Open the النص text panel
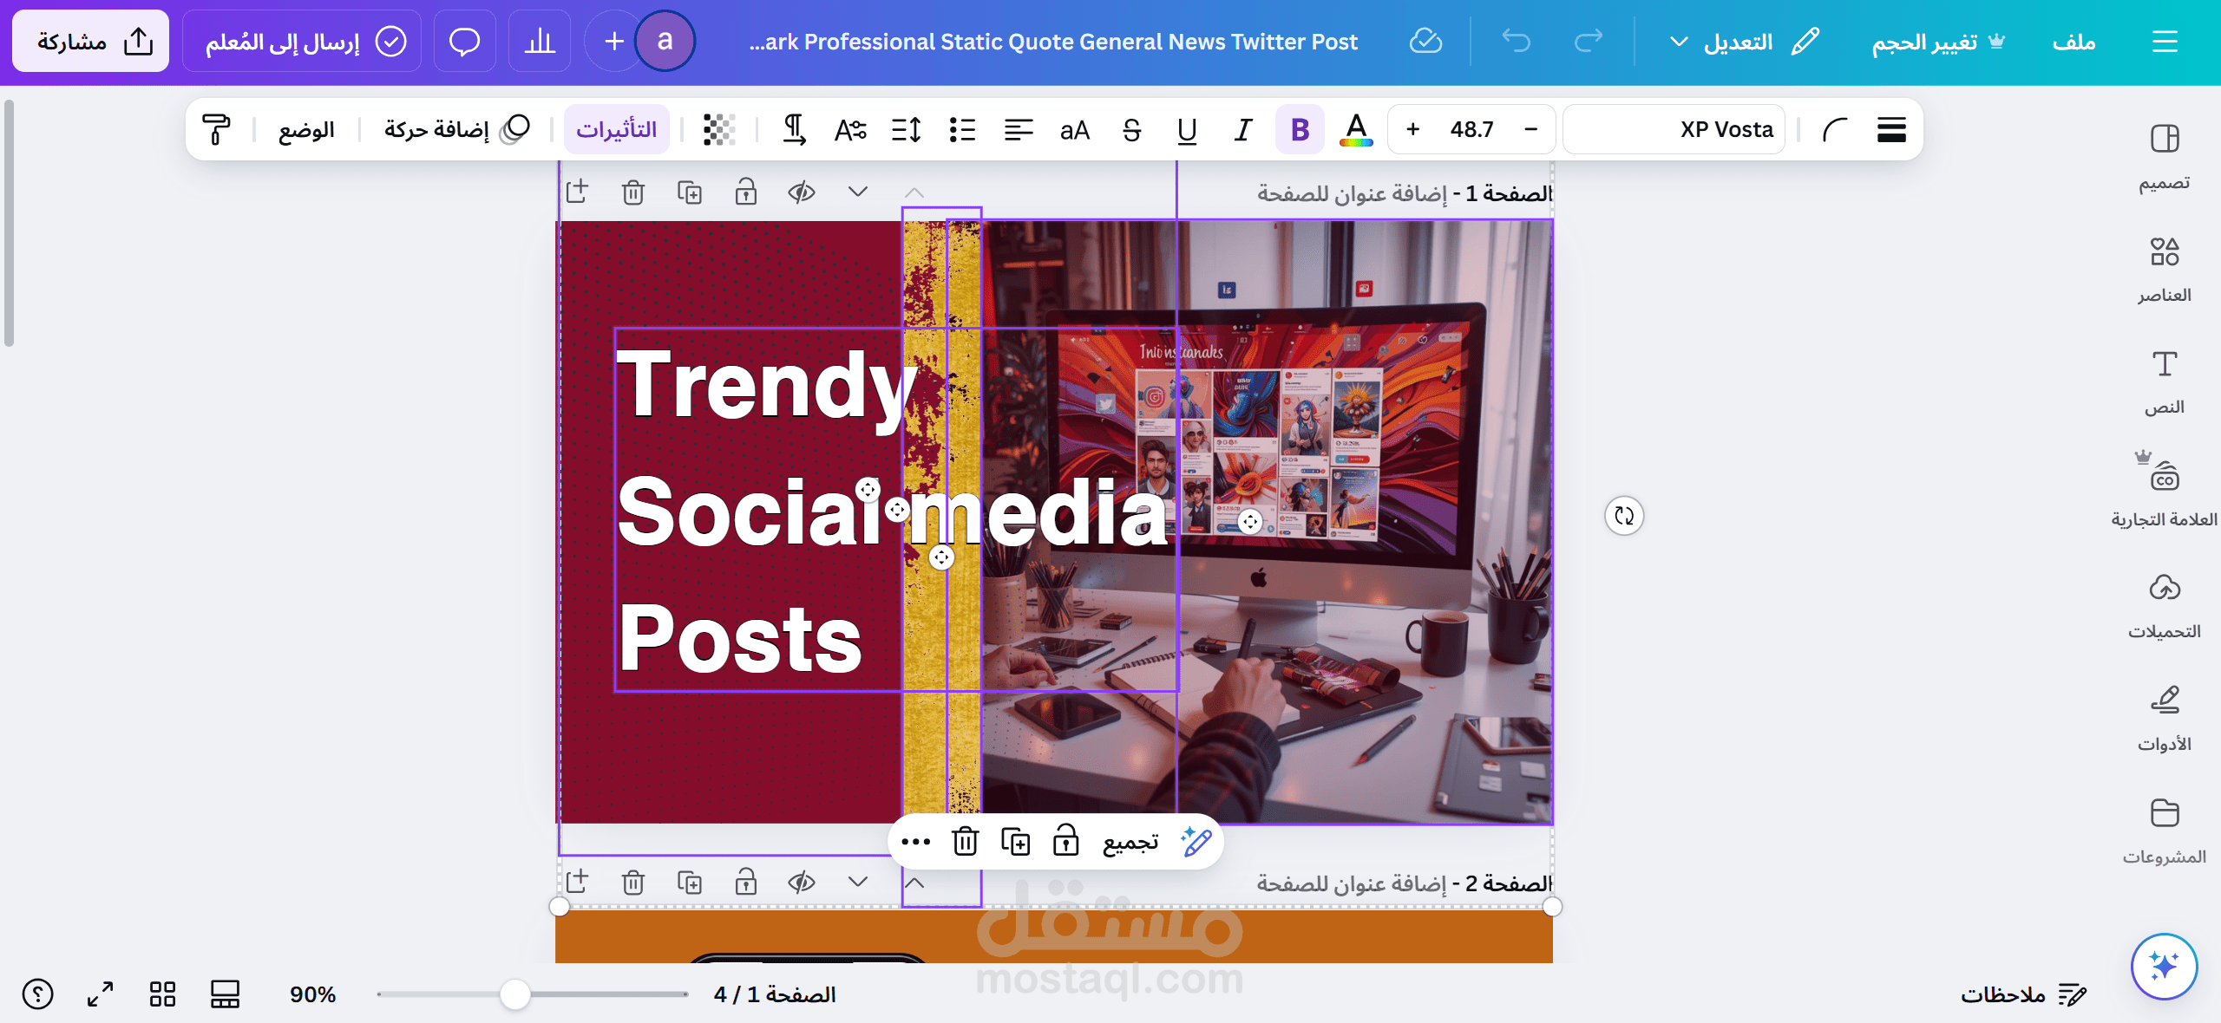The width and height of the screenshot is (2221, 1023). 2164,382
